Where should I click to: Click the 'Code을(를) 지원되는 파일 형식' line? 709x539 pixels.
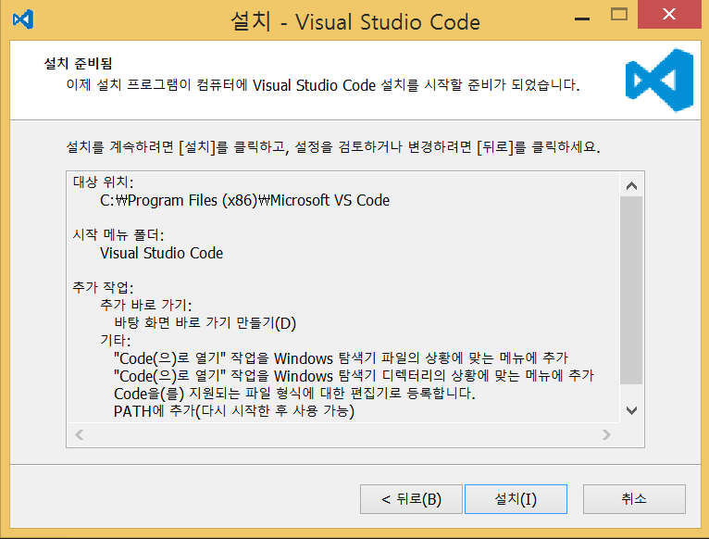click(x=295, y=394)
